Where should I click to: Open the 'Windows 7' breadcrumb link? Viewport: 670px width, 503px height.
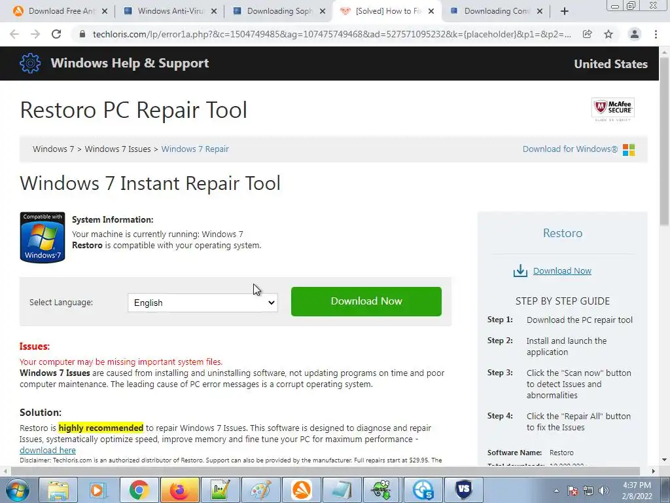coord(53,149)
